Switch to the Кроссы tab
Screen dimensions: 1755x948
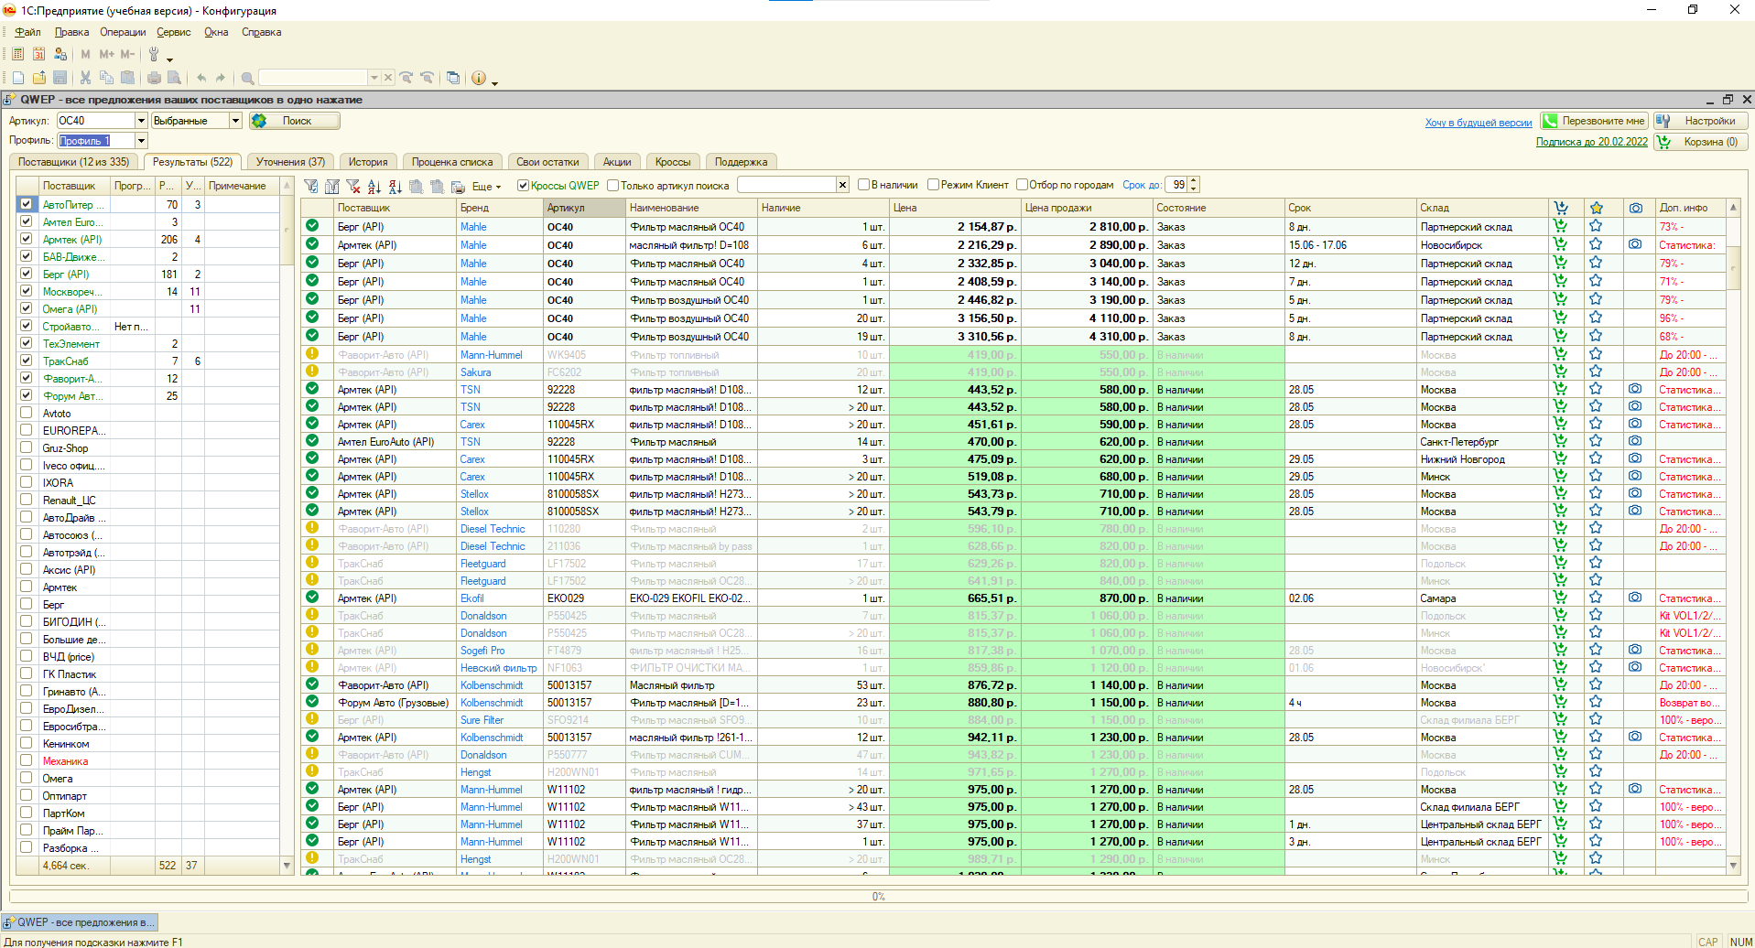click(x=673, y=162)
